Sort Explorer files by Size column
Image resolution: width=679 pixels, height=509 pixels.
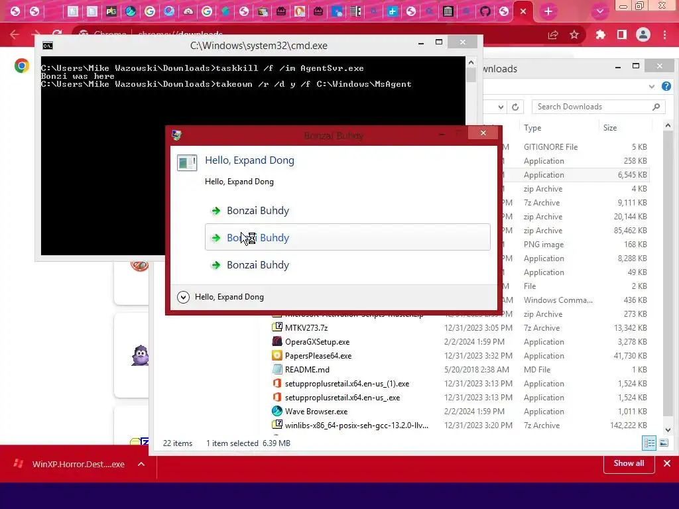click(x=610, y=128)
